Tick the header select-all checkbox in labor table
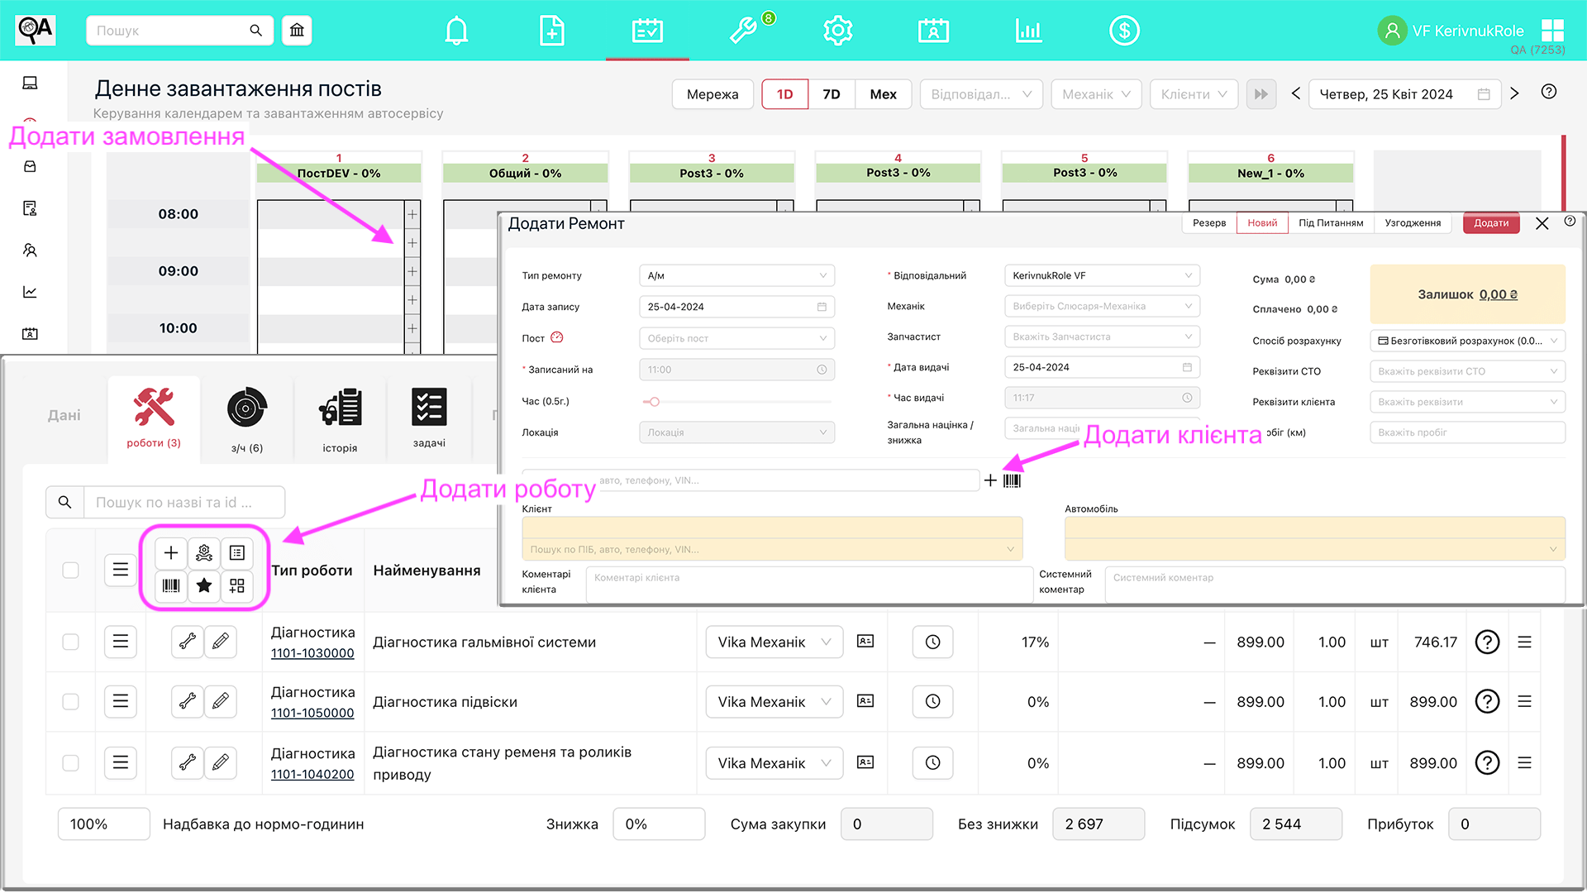The height and width of the screenshot is (893, 1587). (71, 571)
